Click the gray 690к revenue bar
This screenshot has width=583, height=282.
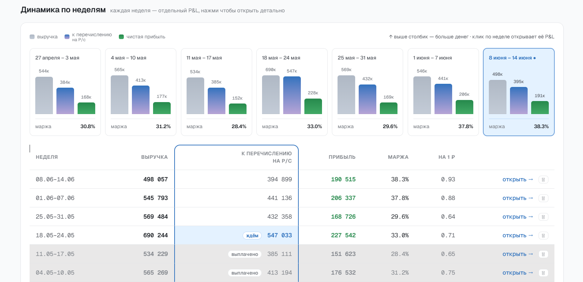tap(271, 95)
